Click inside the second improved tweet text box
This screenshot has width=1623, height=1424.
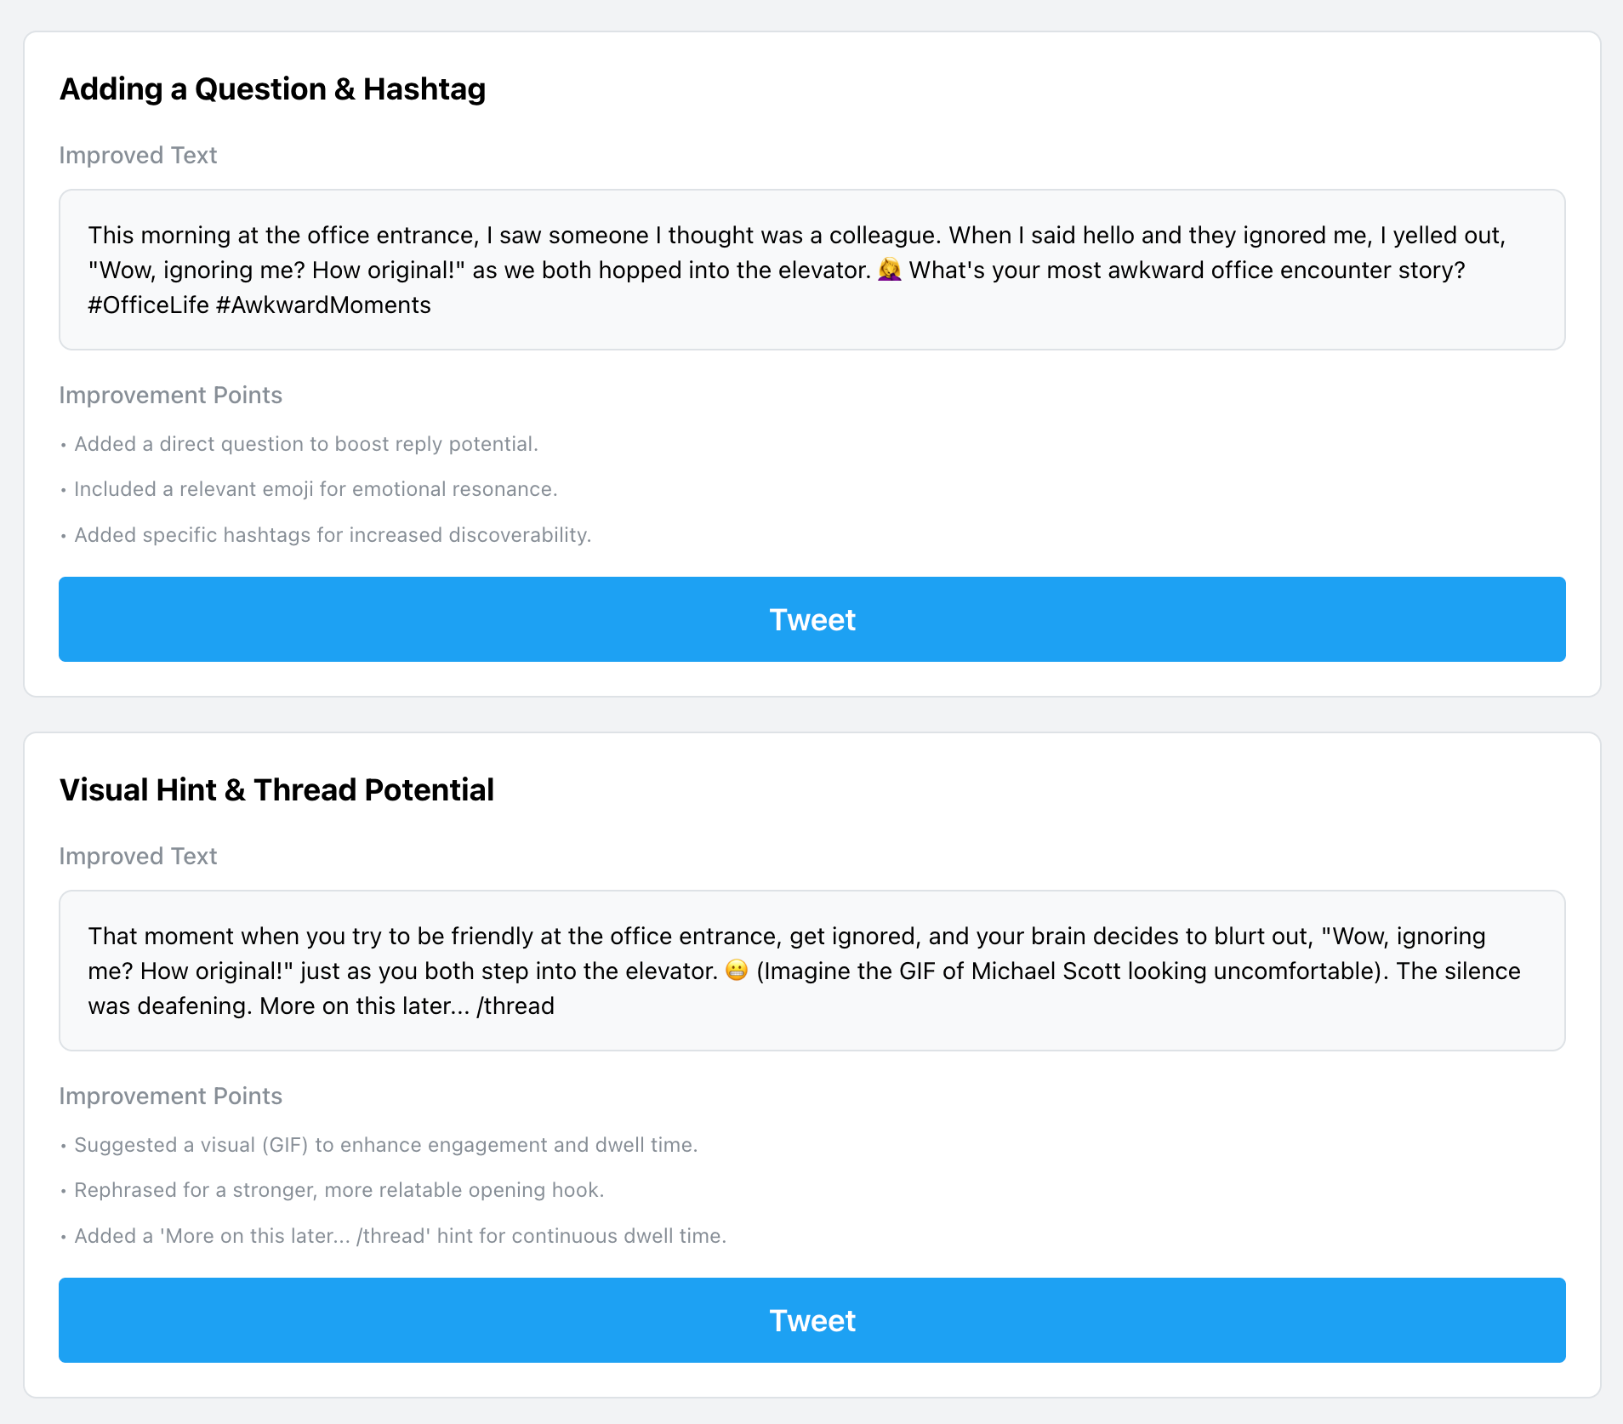(x=811, y=970)
